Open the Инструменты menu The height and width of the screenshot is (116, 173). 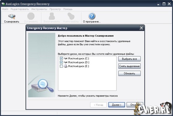point(39,9)
